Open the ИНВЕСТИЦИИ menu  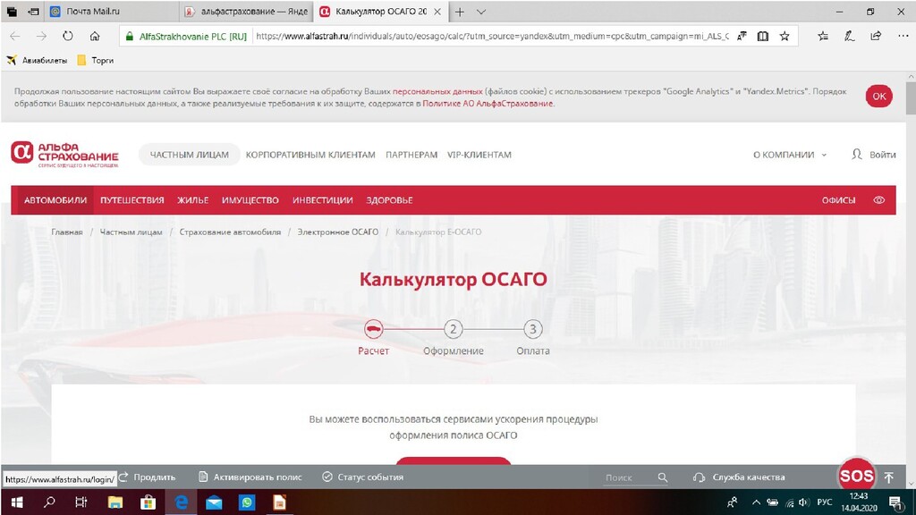tap(322, 200)
